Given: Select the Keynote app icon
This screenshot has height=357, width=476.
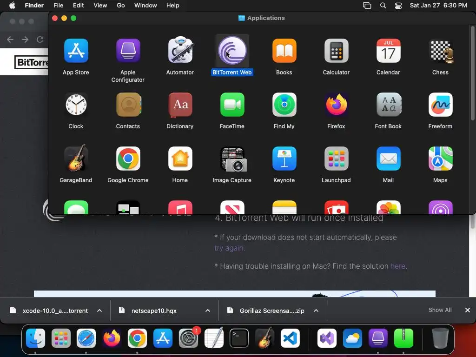Looking at the screenshot, I should coord(284,159).
